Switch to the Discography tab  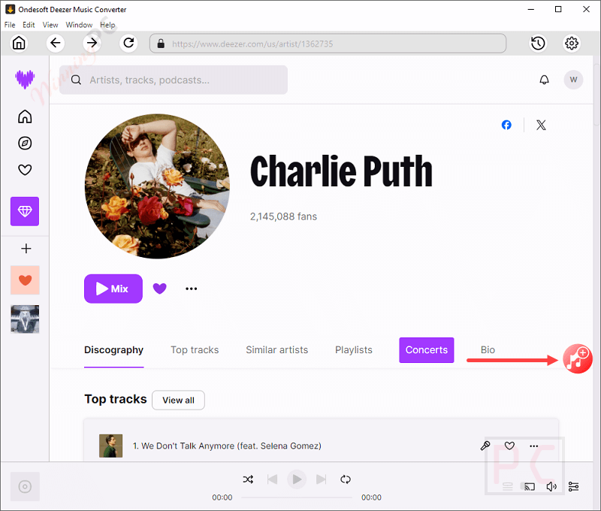[x=114, y=350]
